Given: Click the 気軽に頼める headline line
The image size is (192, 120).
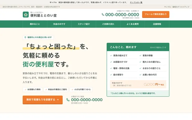Looking at the screenshot, I should 41,55.
